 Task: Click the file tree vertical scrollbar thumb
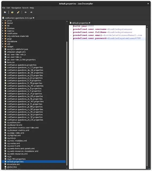pos(67,104)
